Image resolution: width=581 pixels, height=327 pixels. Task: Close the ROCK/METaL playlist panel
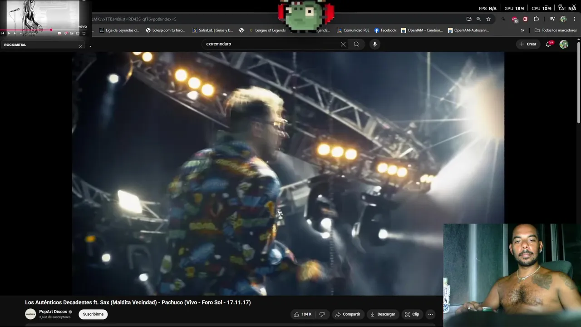click(x=80, y=46)
